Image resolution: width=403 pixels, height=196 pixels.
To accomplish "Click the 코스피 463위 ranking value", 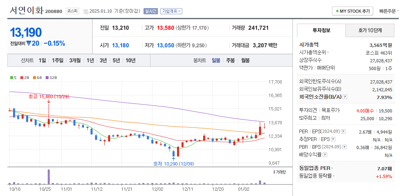I will point(379,53).
